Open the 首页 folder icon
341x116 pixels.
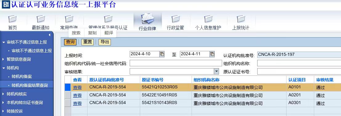click(x=13, y=19)
